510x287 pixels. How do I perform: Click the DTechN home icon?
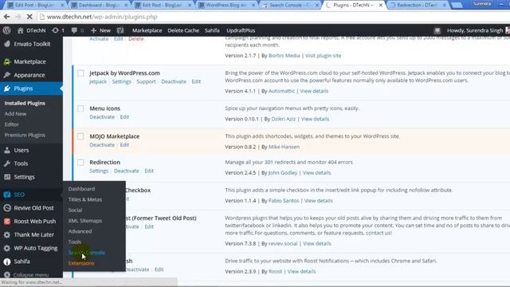point(21,30)
